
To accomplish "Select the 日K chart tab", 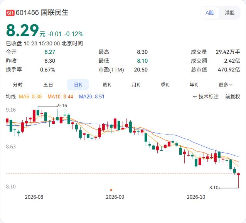I will (x=78, y=85).
